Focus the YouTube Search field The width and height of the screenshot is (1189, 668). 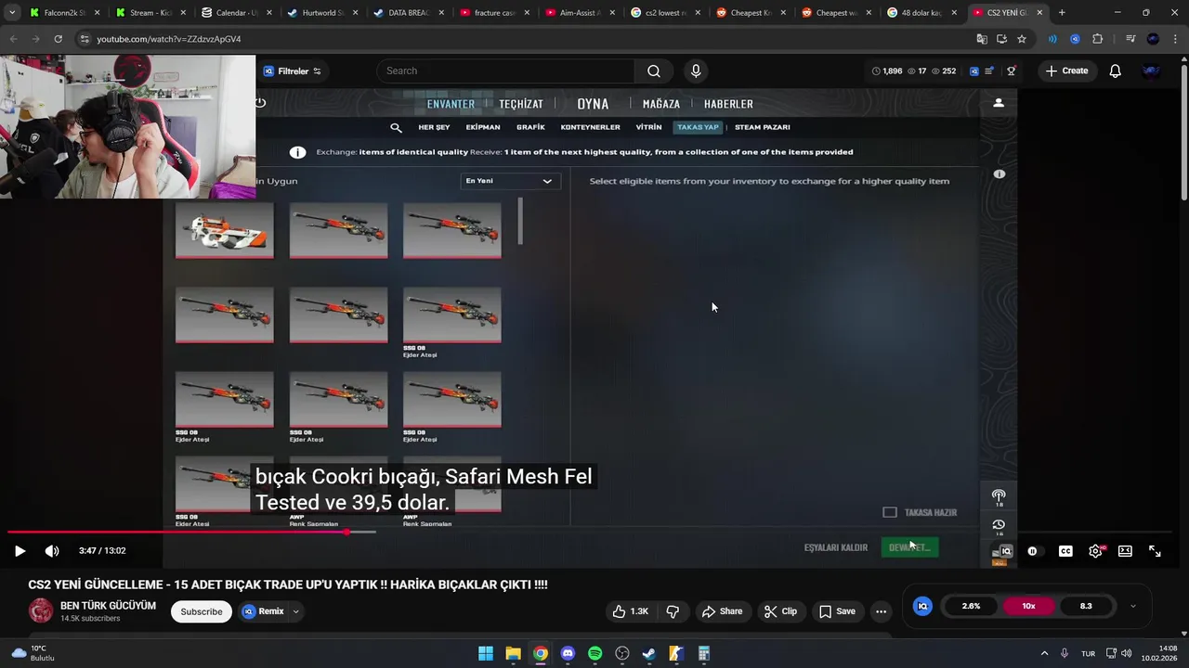[x=506, y=71]
